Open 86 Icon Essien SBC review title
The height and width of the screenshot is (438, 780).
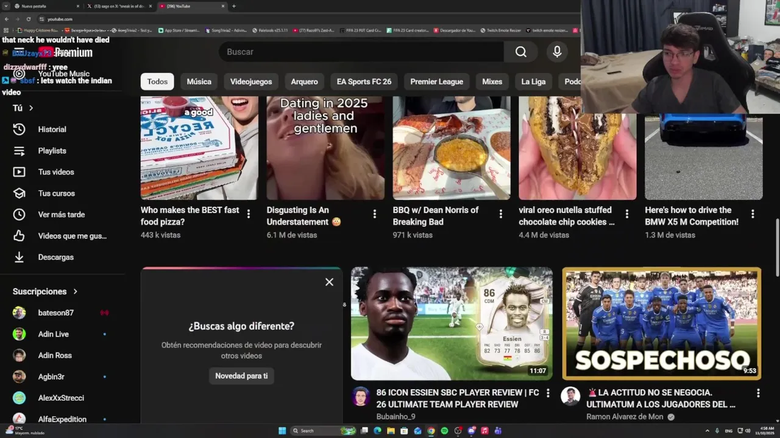pyautogui.click(x=458, y=398)
